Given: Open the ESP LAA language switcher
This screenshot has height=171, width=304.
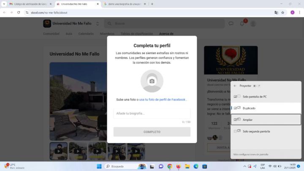Looking at the screenshot, I should click(x=263, y=166).
